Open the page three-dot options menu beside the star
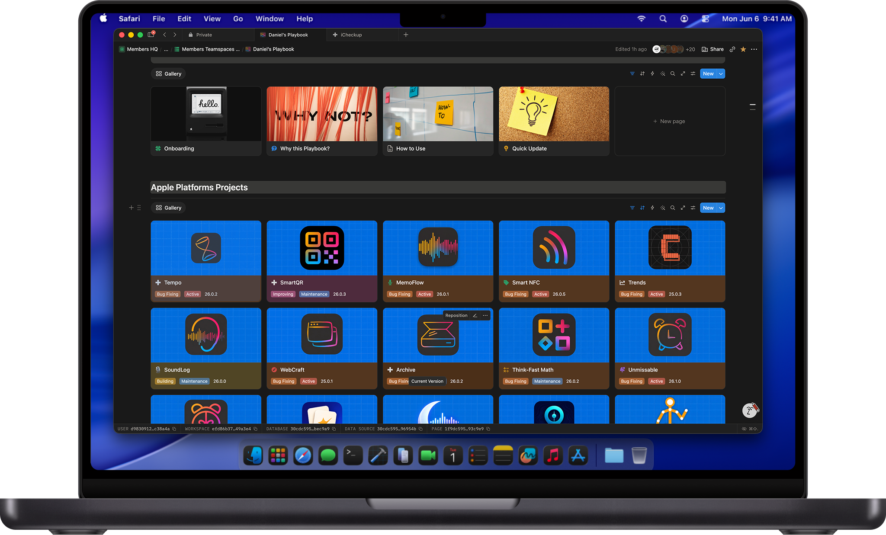Viewport: 886px width, 535px height. (754, 49)
